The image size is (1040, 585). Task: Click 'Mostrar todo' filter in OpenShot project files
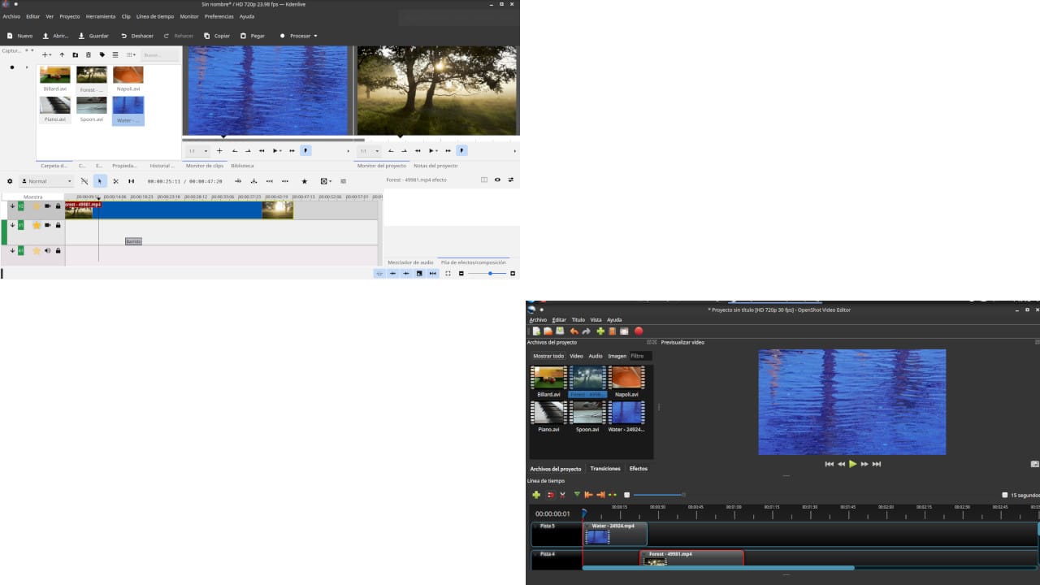pyautogui.click(x=548, y=356)
